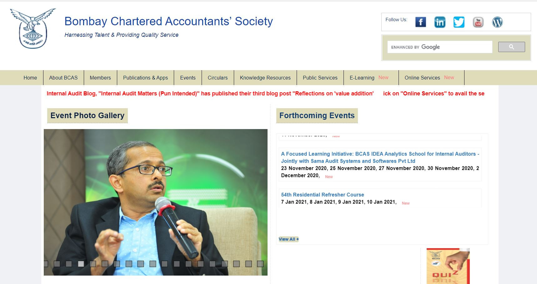Click the event gallery speaker photo
Viewport: 537px width, 284px height.
click(x=156, y=202)
